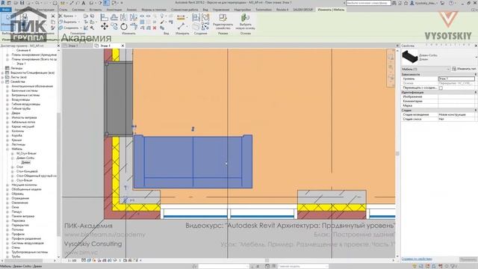Click the Изменить тип button
The width and height of the screenshot is (478, 269).
point(465,69)
